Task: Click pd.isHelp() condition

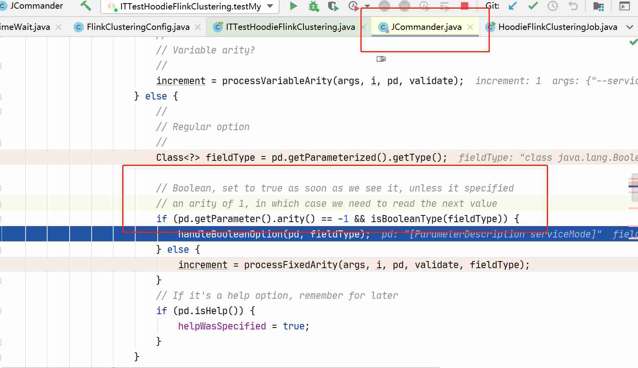Action: tap(208, 311)
